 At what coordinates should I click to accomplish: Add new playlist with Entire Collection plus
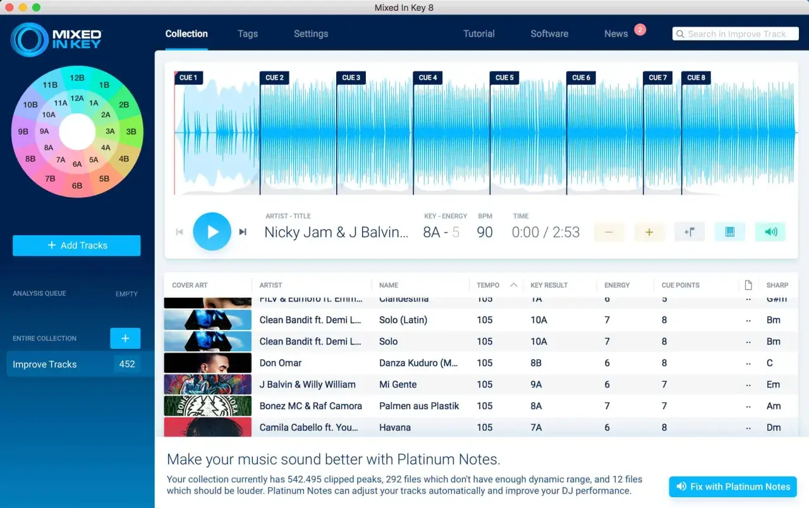click(x=125, y=338)
